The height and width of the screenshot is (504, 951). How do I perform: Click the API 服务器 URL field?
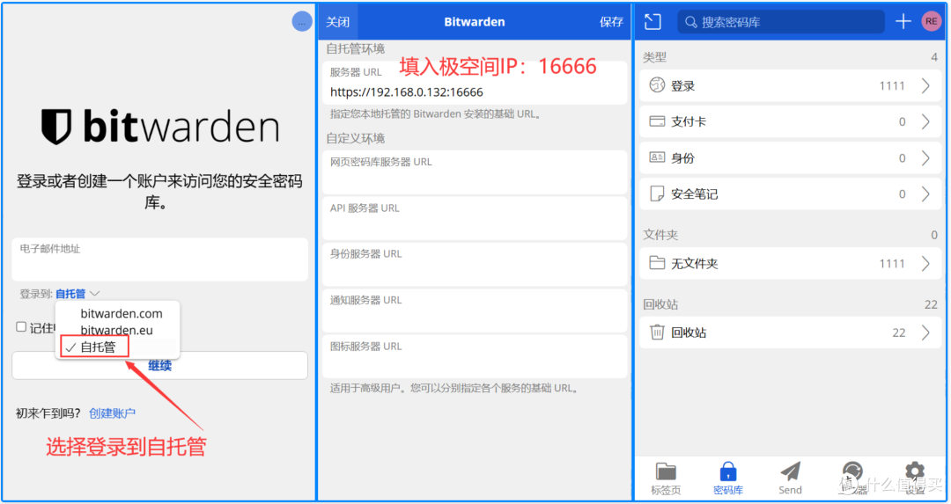(x=475, y=218)
